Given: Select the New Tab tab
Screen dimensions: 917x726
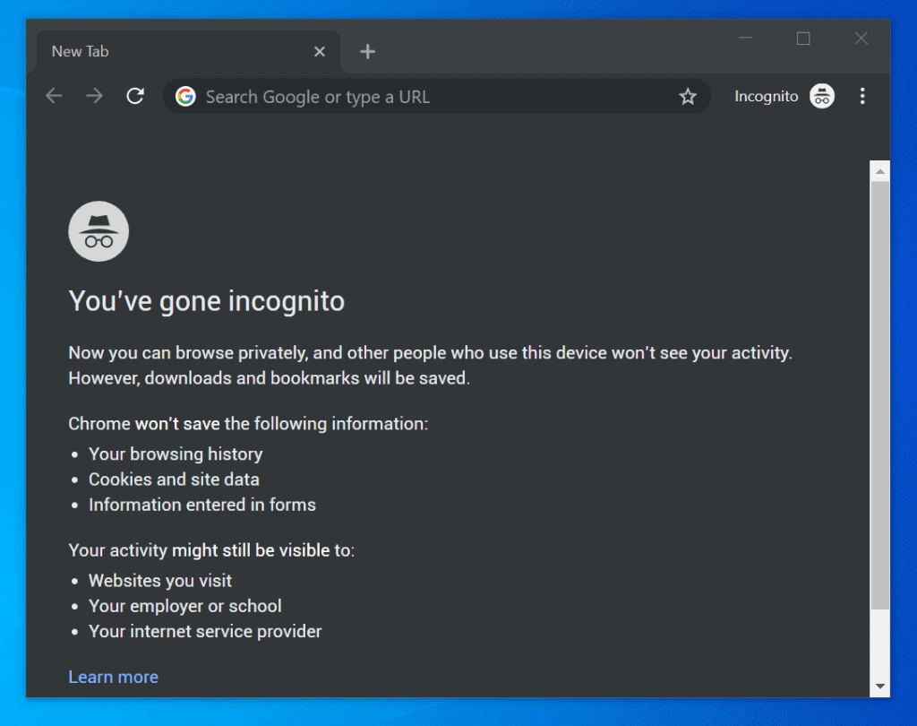Looking at the screenshot, I should pos(188,51).
